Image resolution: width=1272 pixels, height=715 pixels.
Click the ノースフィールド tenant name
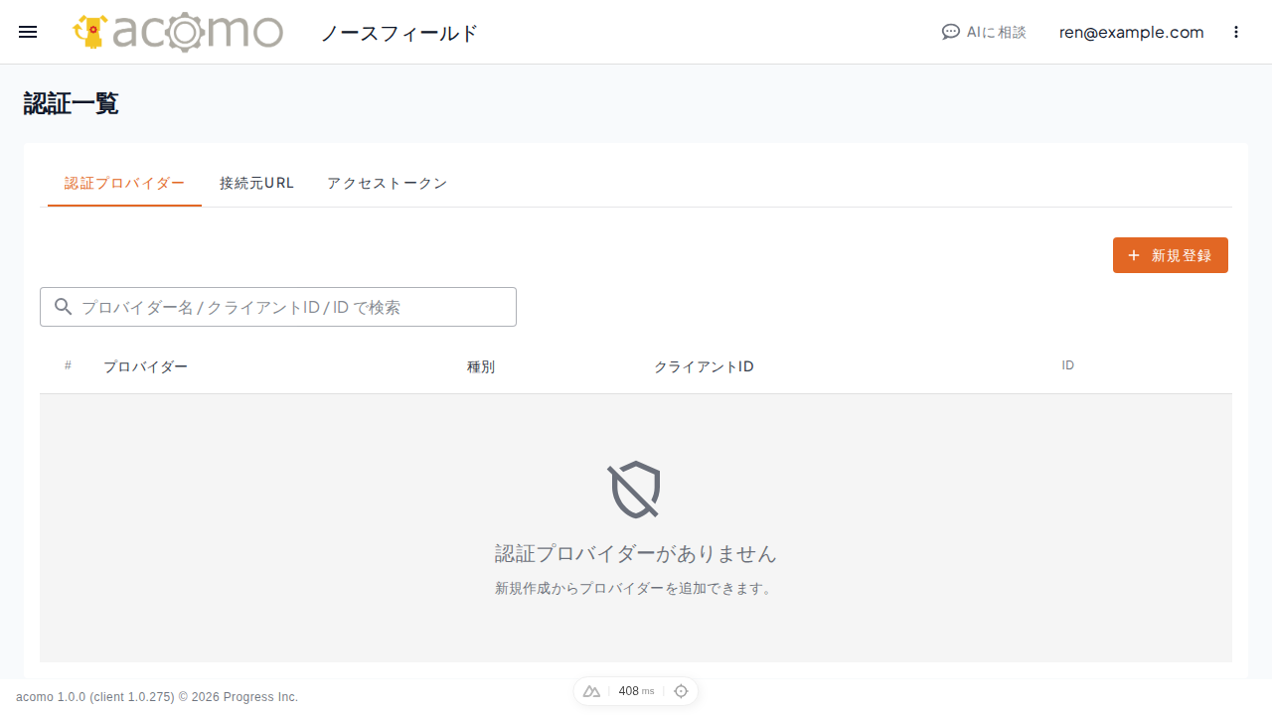tap(399, 33)
